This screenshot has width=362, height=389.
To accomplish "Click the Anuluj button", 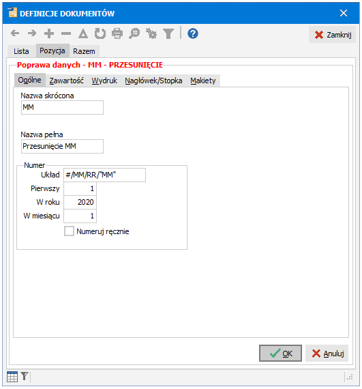I will click(327, 354).
